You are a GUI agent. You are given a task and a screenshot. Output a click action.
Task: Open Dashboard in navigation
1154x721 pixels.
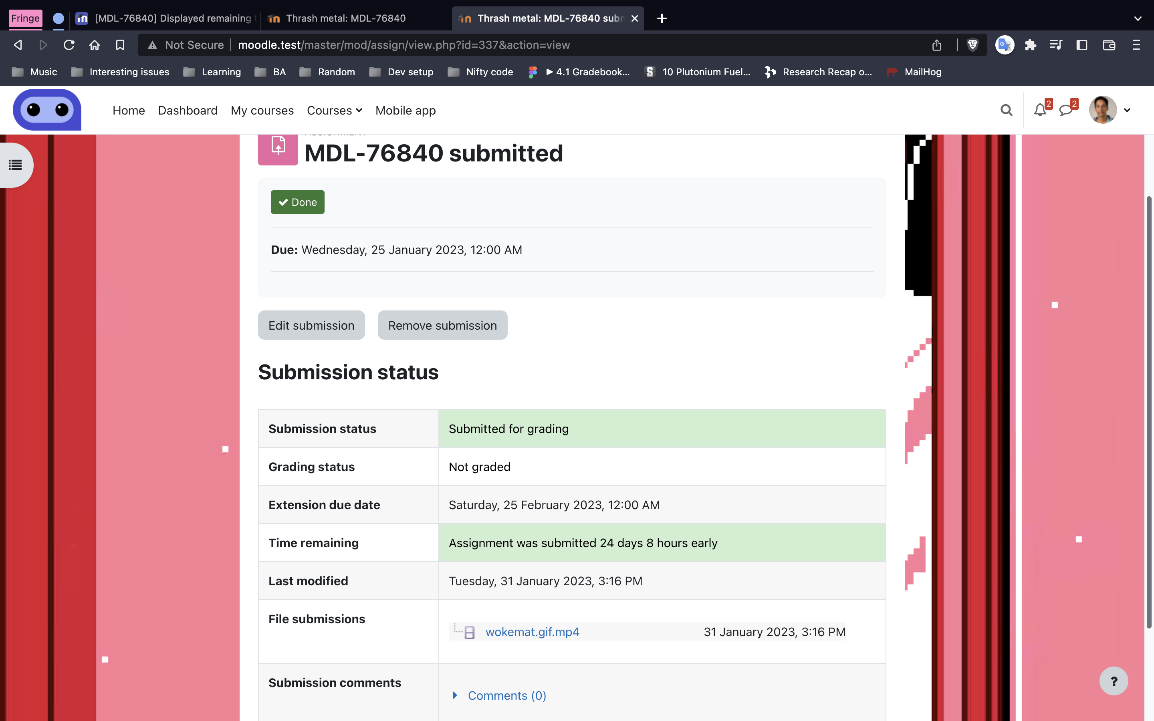click(188, 110)
